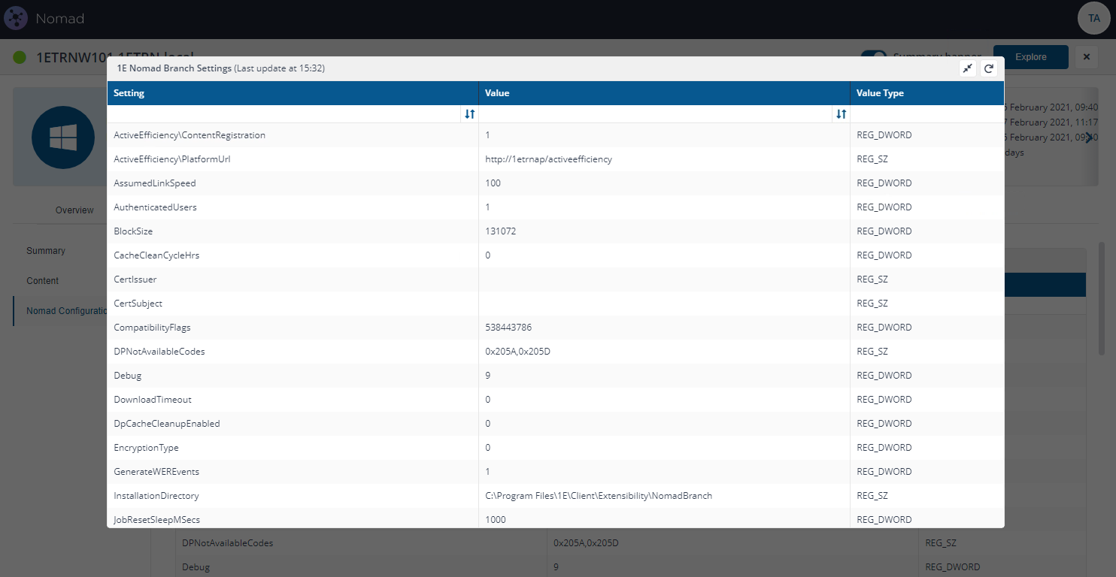The image size is (1116, 577).
Task: Click the chevron arrow in the summary banner
Action: click(x=1087, y=137)
